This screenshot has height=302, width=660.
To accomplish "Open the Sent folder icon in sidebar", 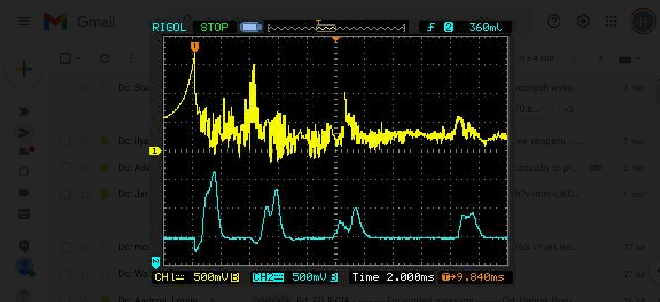I will coord(24,133).
